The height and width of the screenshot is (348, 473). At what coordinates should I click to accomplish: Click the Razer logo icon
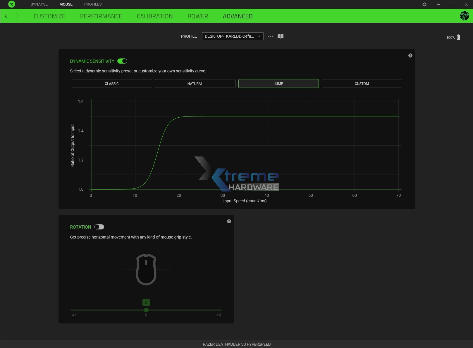click(12, 4)
